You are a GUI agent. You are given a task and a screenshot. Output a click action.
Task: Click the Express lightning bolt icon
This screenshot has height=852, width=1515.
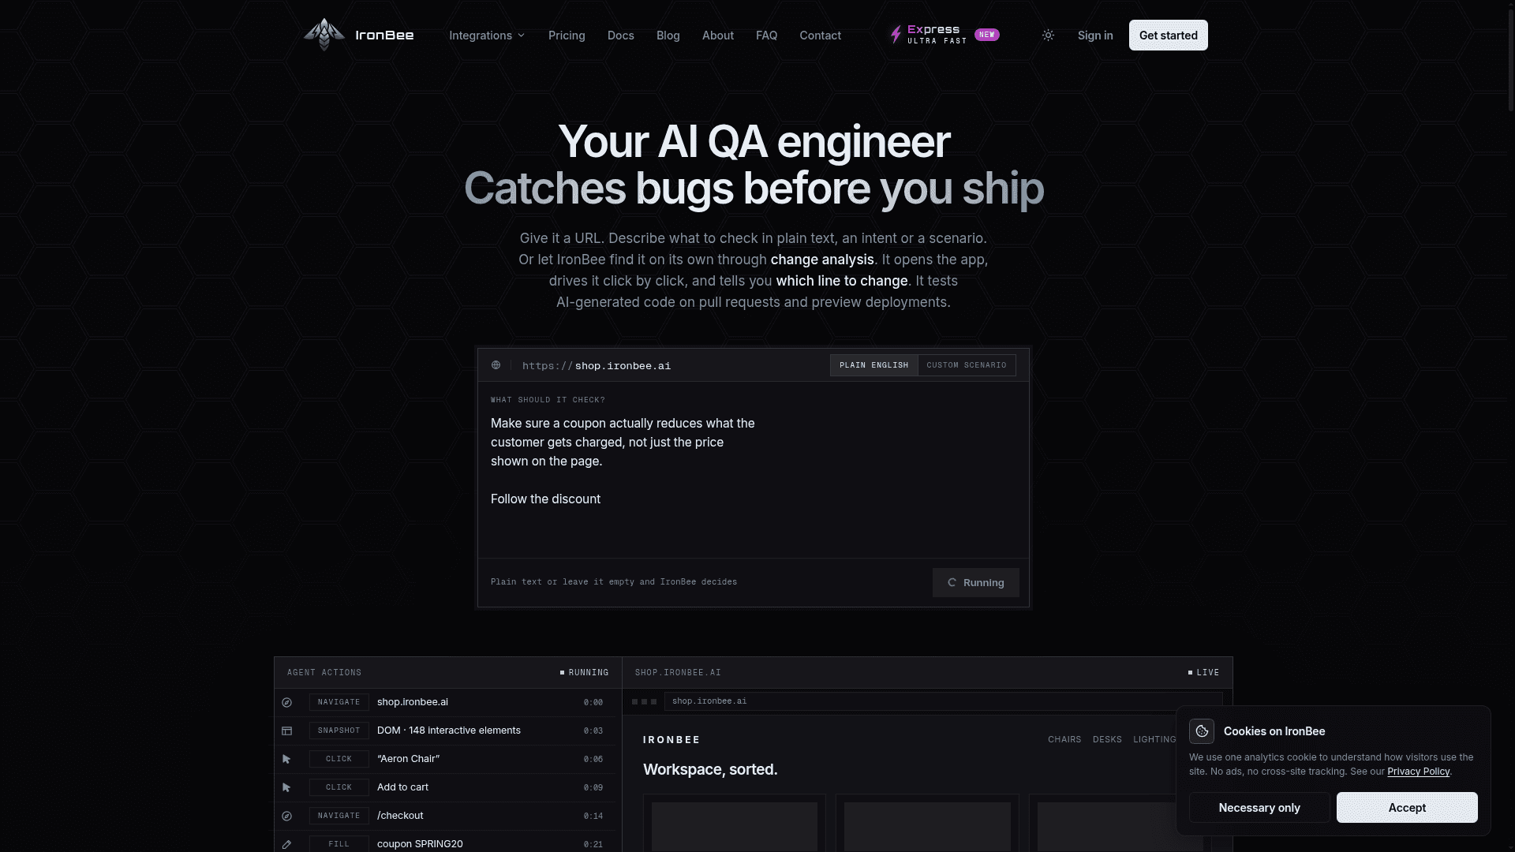[x=896, y=35]
